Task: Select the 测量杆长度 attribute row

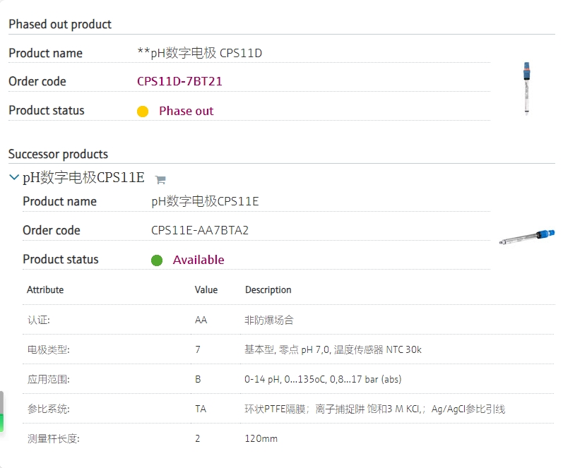Action: point(289,438)
